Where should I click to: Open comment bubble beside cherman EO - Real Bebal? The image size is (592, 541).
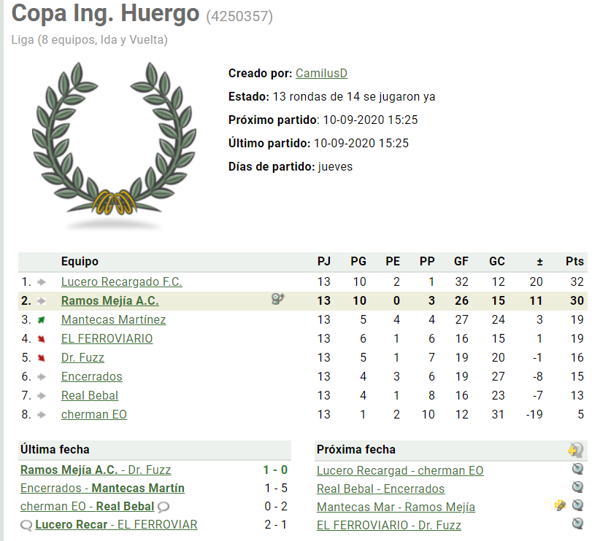pos(164,507)
